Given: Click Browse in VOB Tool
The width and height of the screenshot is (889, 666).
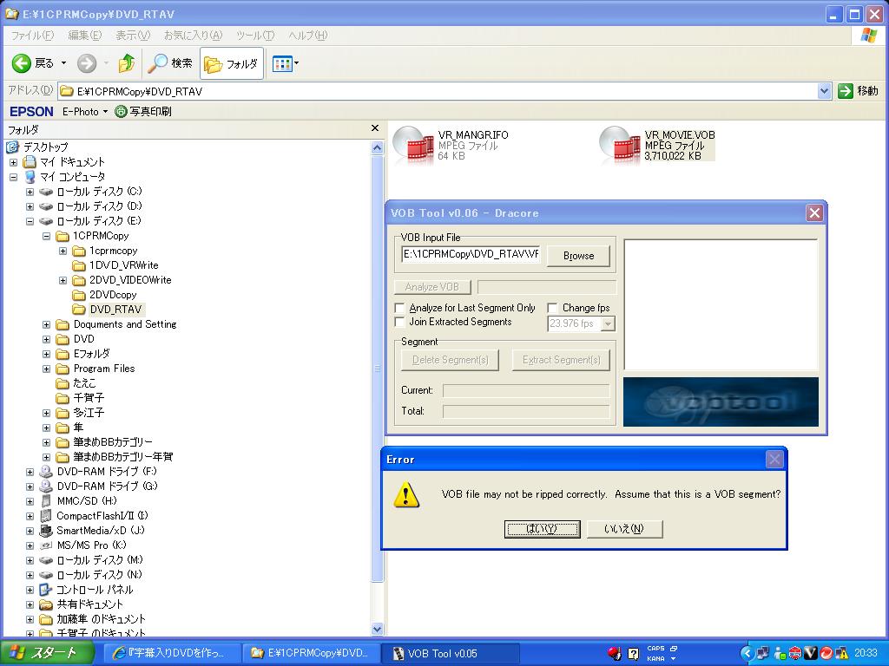Looking at the screenshot, I should 578,256.
